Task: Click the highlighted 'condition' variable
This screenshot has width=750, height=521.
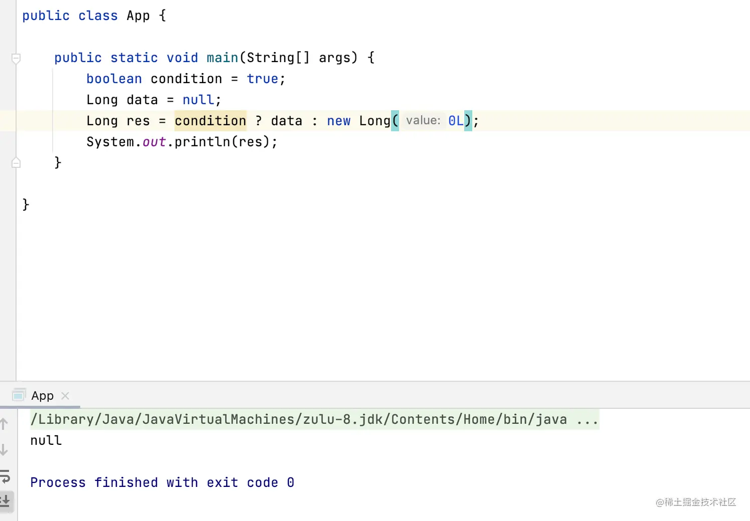Action: (x=211, y=121)
